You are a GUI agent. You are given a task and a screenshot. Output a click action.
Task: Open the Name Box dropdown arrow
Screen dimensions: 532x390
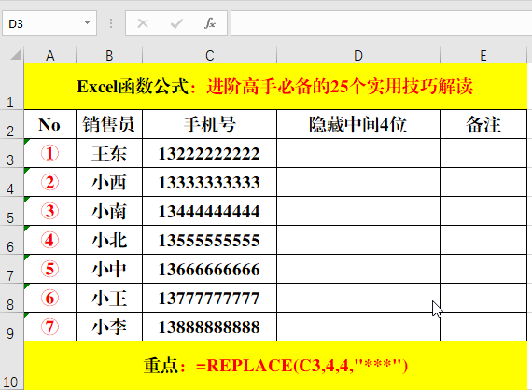click(x=87, y=22)
